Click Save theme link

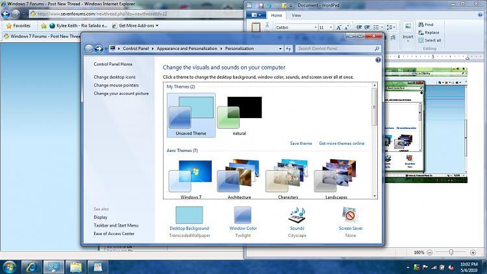point(301,143)
